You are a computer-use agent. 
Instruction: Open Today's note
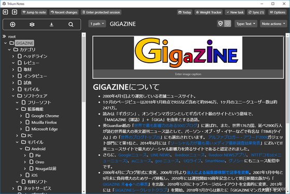tap(184, 12)
